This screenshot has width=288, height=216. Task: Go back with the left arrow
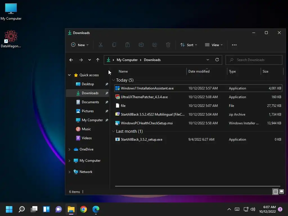71,60
